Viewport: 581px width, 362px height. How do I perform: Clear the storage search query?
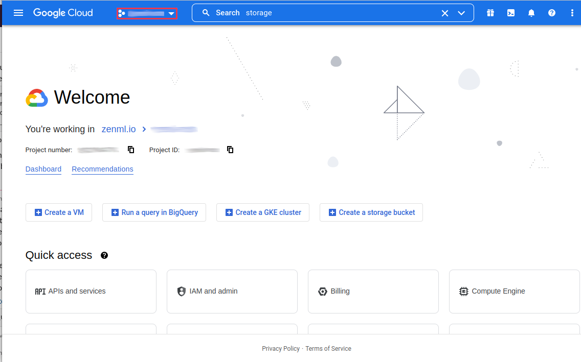(x=445, y=13)
